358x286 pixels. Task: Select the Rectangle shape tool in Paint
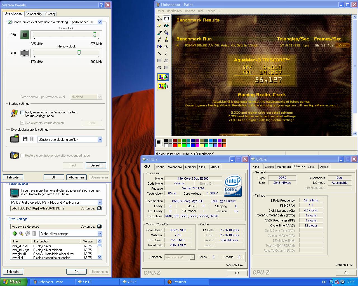[x=159, y=60]
